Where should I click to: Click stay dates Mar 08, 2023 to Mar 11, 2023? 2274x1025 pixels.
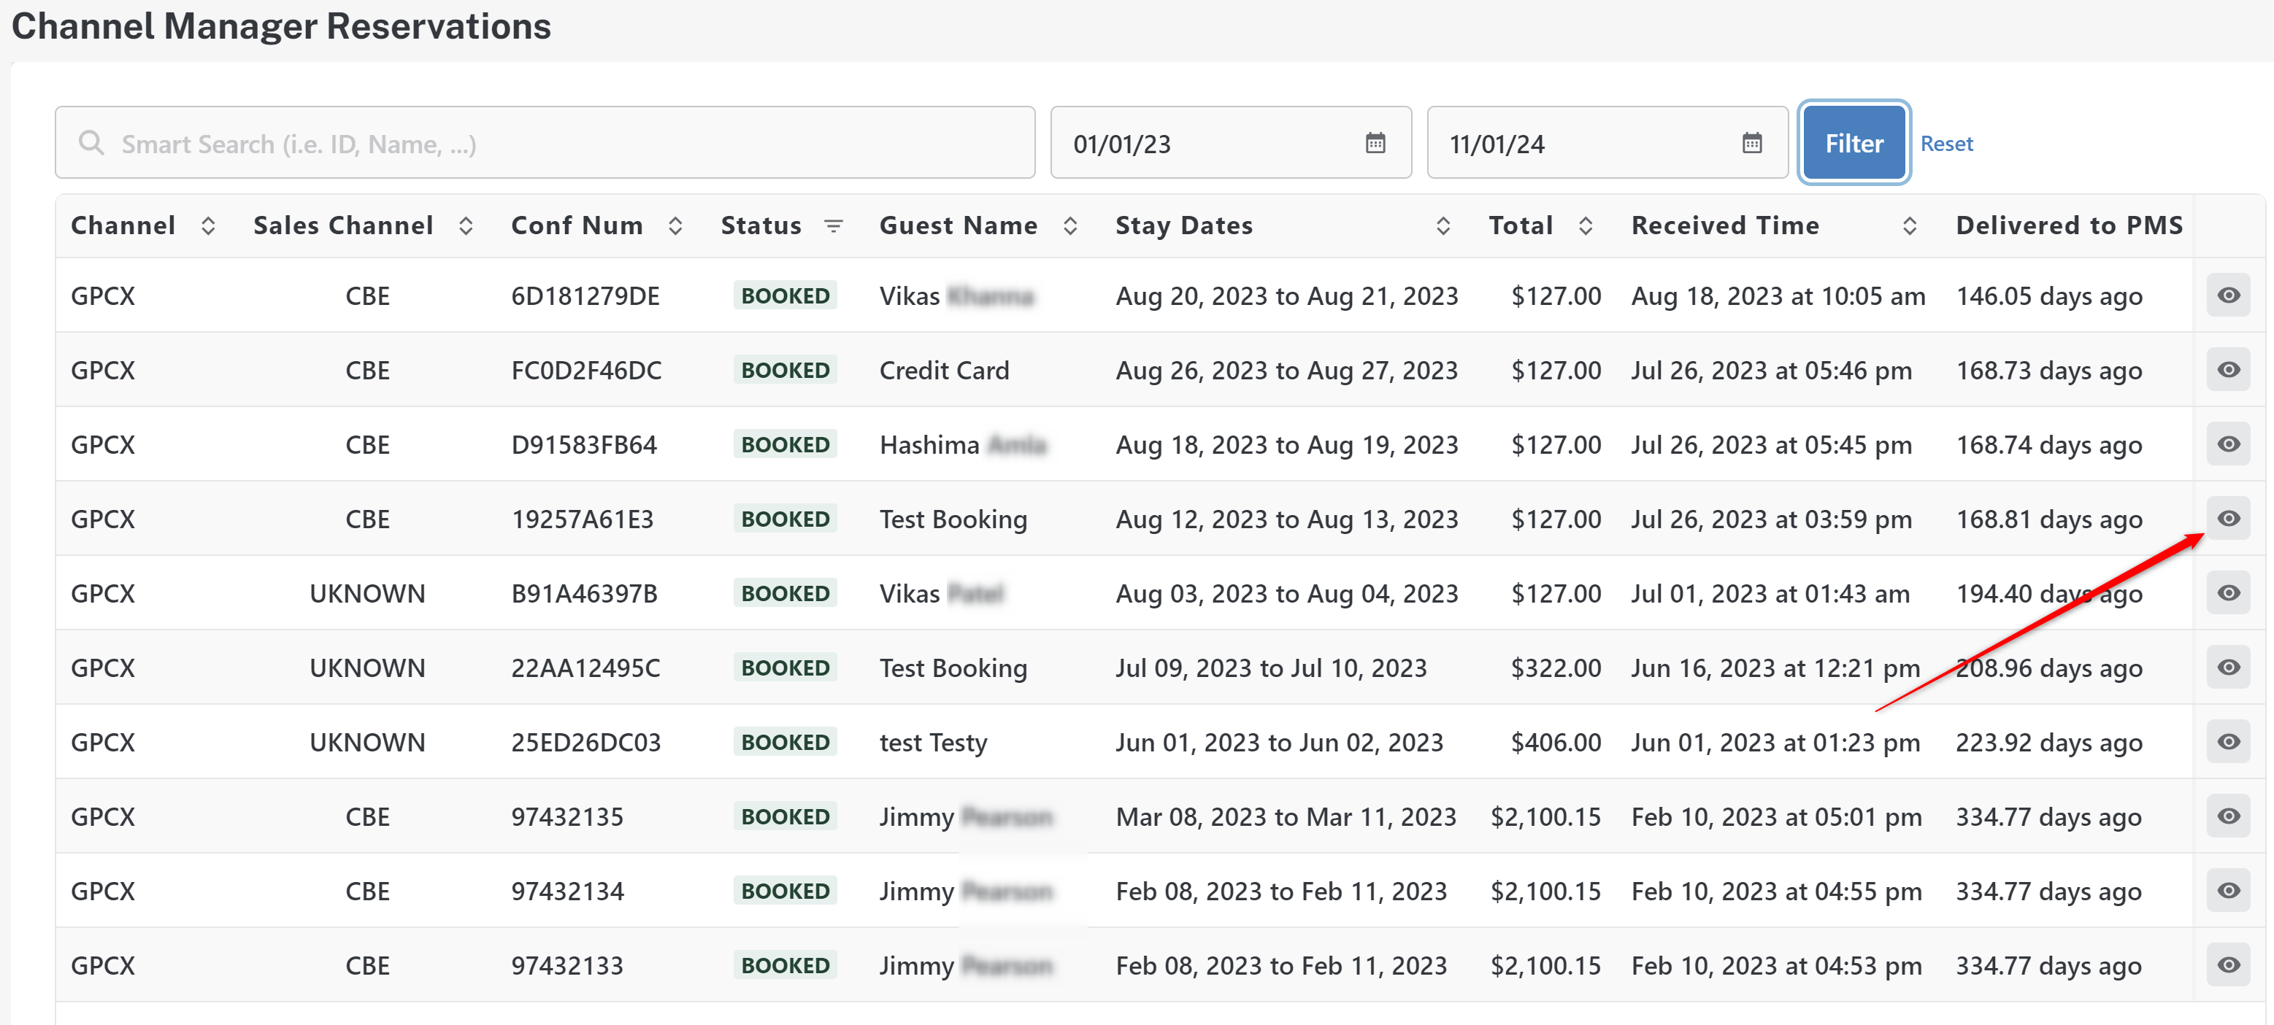1286,817
